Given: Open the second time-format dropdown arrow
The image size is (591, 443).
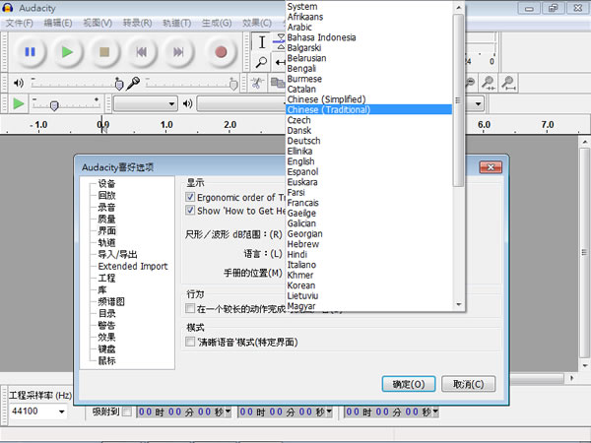Looking at the screenshot, I should [x=329, y=411].
